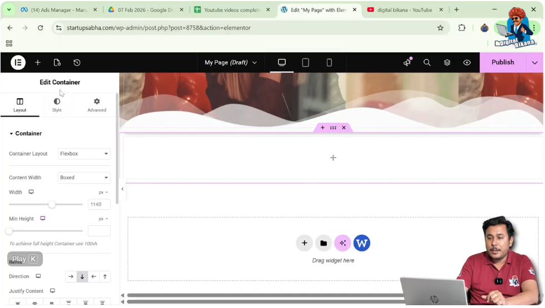Open a new browser tab
Viewport: 545px width, 308px height.
point(456,9)
